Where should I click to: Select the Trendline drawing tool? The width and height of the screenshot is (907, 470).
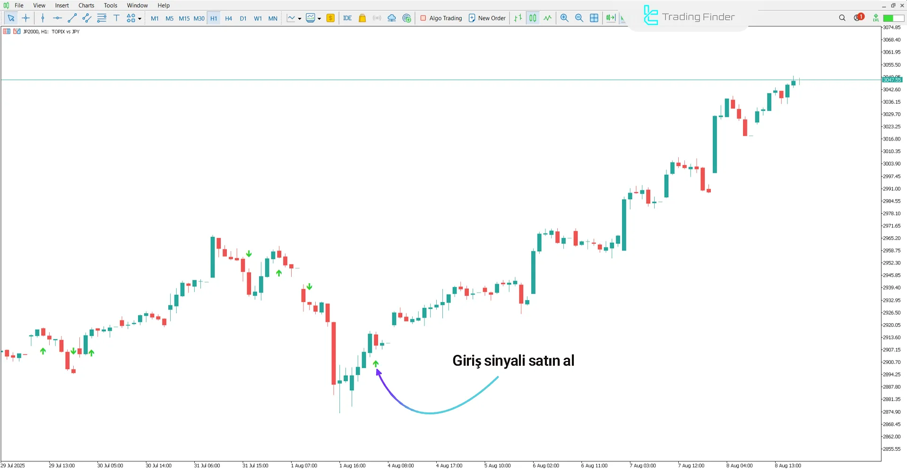tap(72, 18)
